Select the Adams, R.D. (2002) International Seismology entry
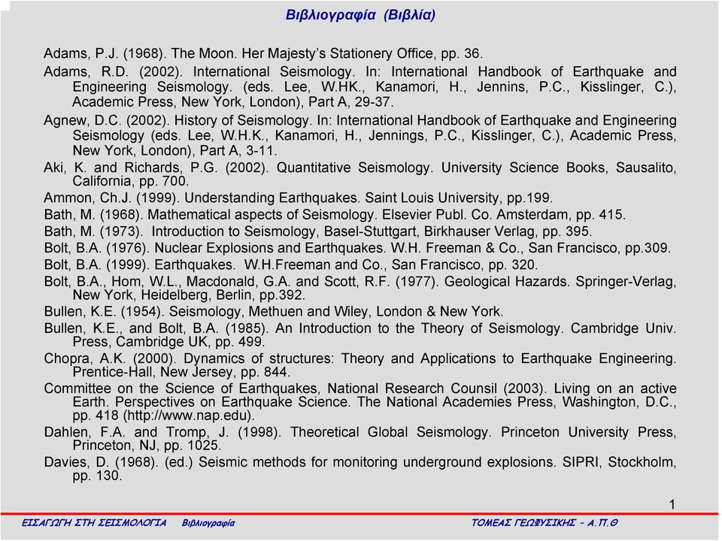The height and width of the screenshot is (541, 722). click(360, 87)
